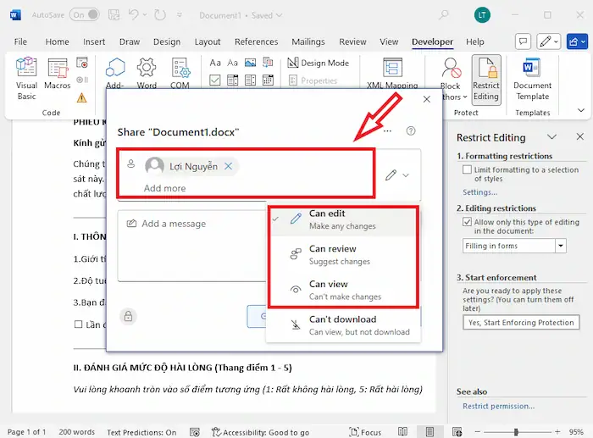This screenshot has height=438, width=593.
Task: Expand the Restrict Editing pane options chevron
Action: (551, 137)
